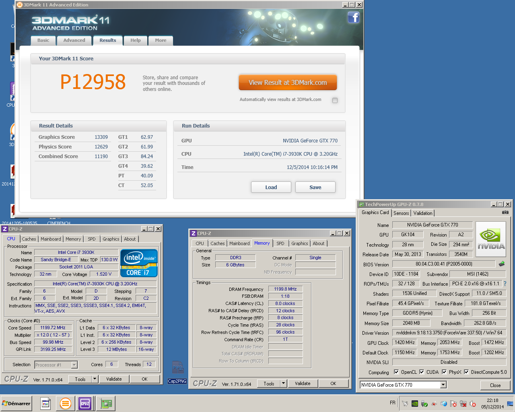Open the Help tab in 3DMark
This screenshot has height=412, width=515.
(136, 40)
